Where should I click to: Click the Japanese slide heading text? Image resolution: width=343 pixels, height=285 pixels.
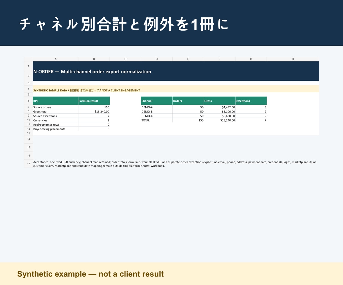pyautogui.click(x=124, y=24)
